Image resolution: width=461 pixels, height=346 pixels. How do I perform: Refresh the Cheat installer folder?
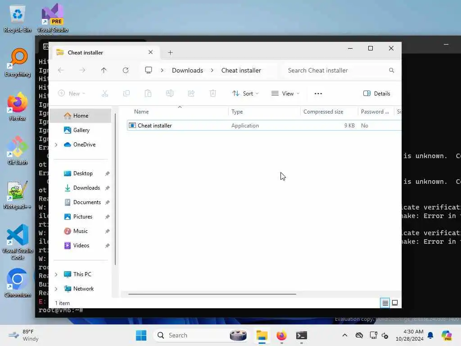tap(126, 70)
